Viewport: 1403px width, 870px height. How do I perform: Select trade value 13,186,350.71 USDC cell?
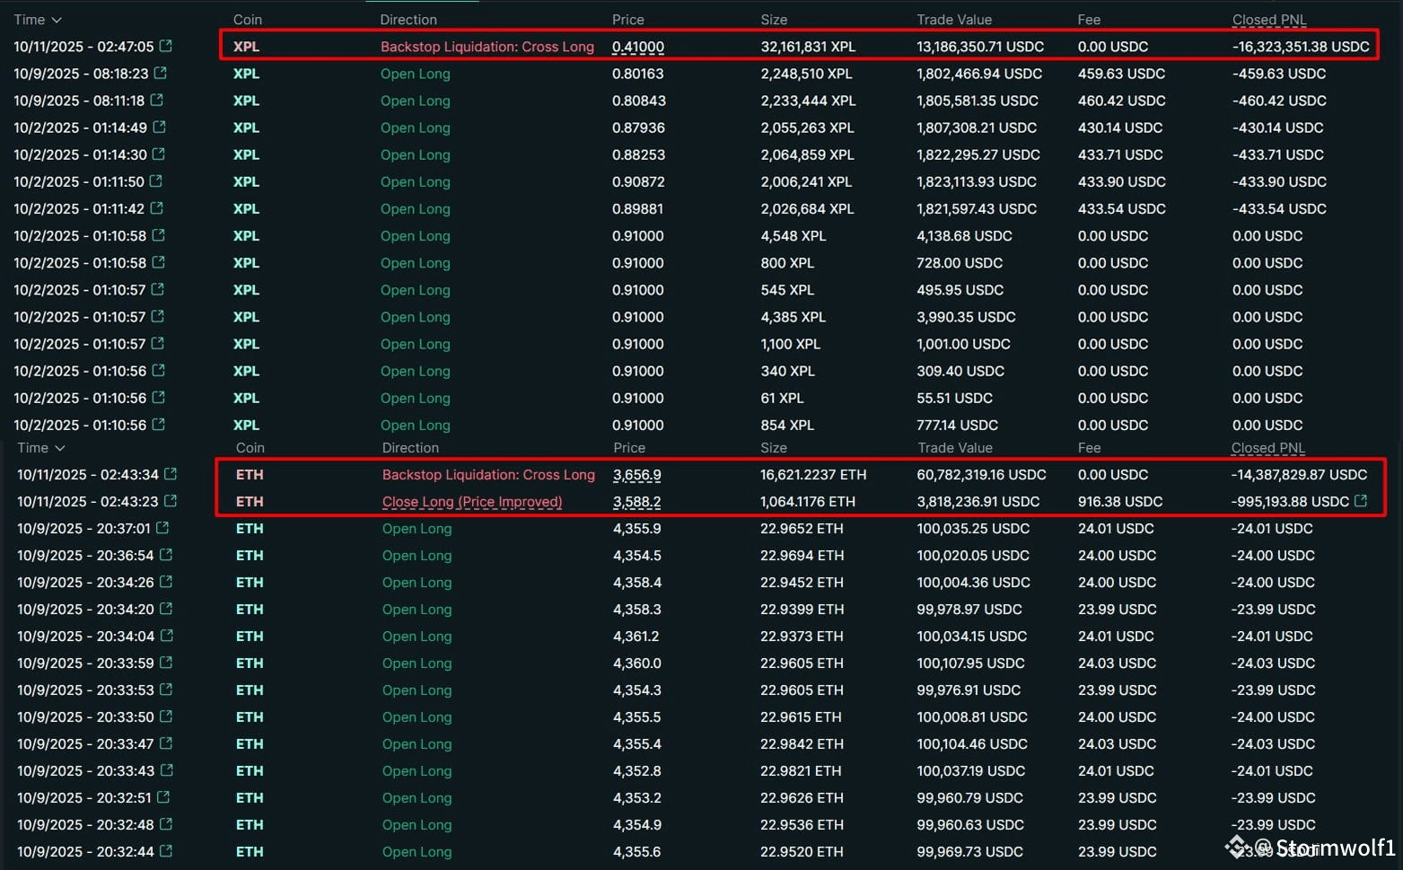coord(982,47)
